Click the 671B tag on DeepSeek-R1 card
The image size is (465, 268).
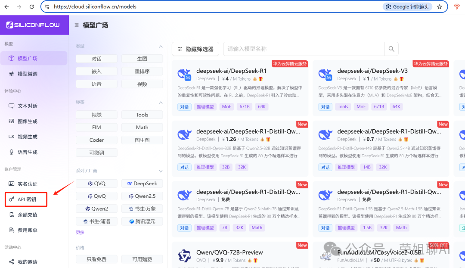[x=245, y=107]
